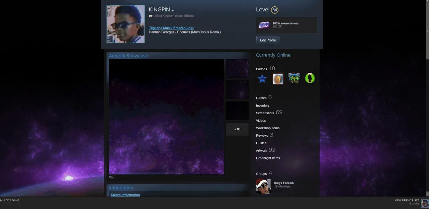429x209 pixels.
Task: Click the + 88 more artwork tile
Action: click(237, 129)
